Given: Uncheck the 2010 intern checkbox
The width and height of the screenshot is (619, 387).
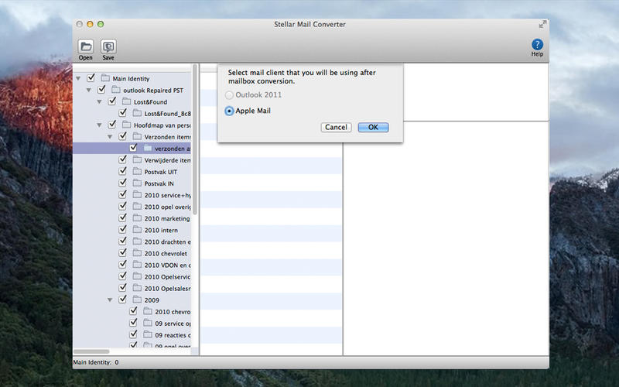Looking at the screenshot, I should click(x=123, y=229).
